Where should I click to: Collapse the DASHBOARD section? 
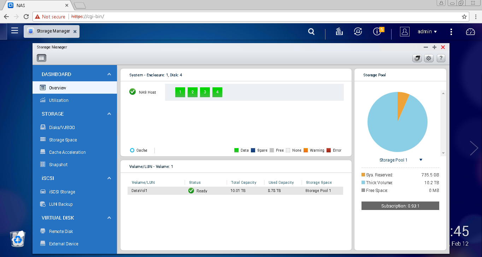(109, 74)
